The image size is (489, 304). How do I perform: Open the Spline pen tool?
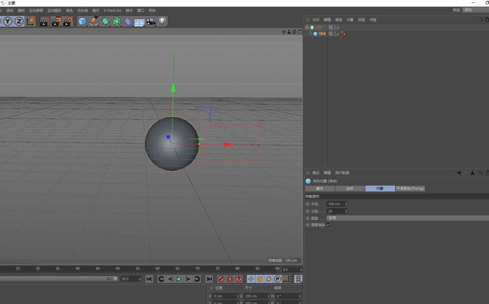coord(93,21)
